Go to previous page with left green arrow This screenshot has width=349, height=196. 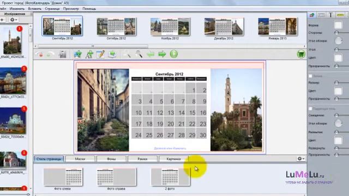[x=151, y=54]
